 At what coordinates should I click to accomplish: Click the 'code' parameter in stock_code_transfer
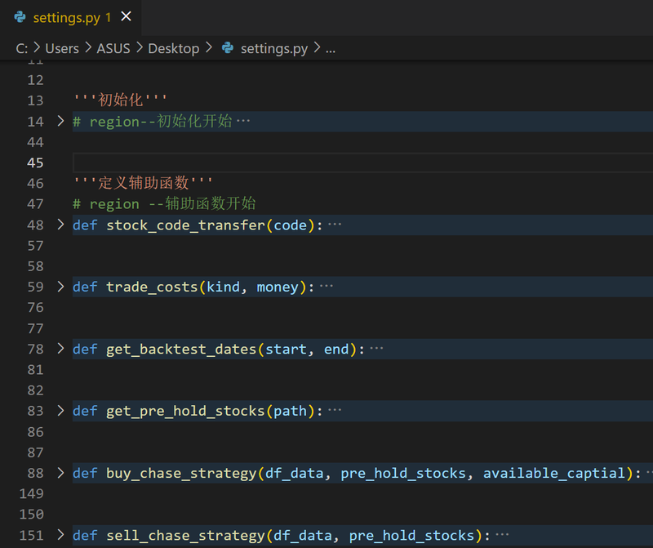coord(290,225)
